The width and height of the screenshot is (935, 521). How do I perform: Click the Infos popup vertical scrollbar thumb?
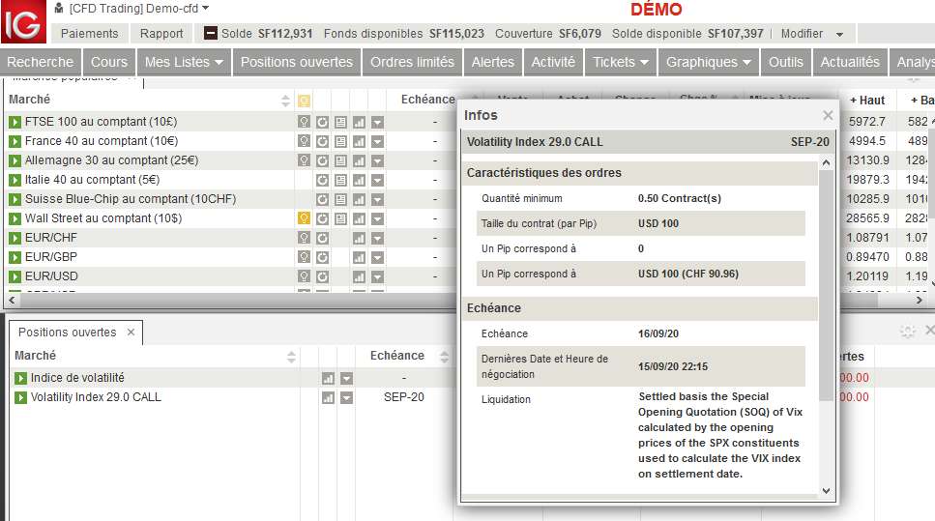click(826, 285)
